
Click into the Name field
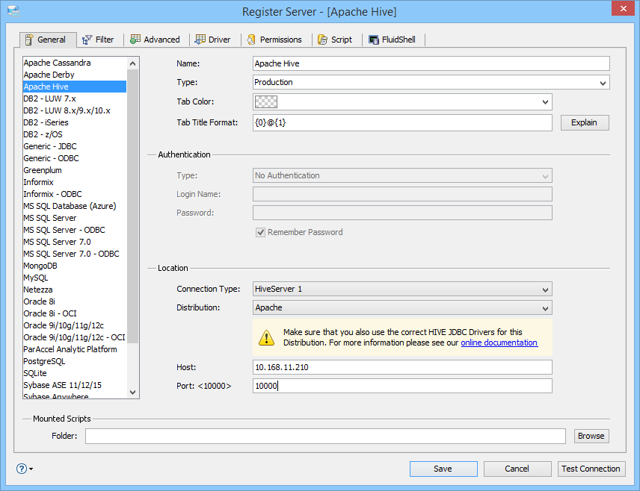[x=431, y=63]
